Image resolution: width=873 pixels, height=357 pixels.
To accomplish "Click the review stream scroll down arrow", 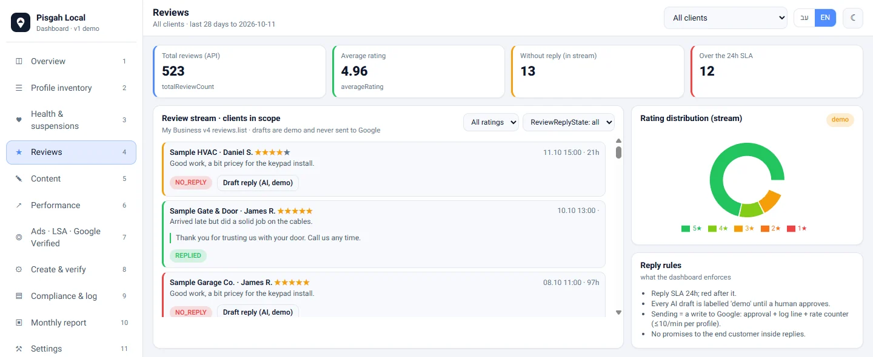I will pos(618,313).
